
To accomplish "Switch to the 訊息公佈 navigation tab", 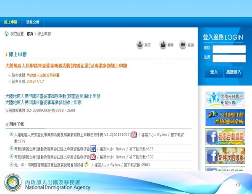I will [x=33, y=22].
